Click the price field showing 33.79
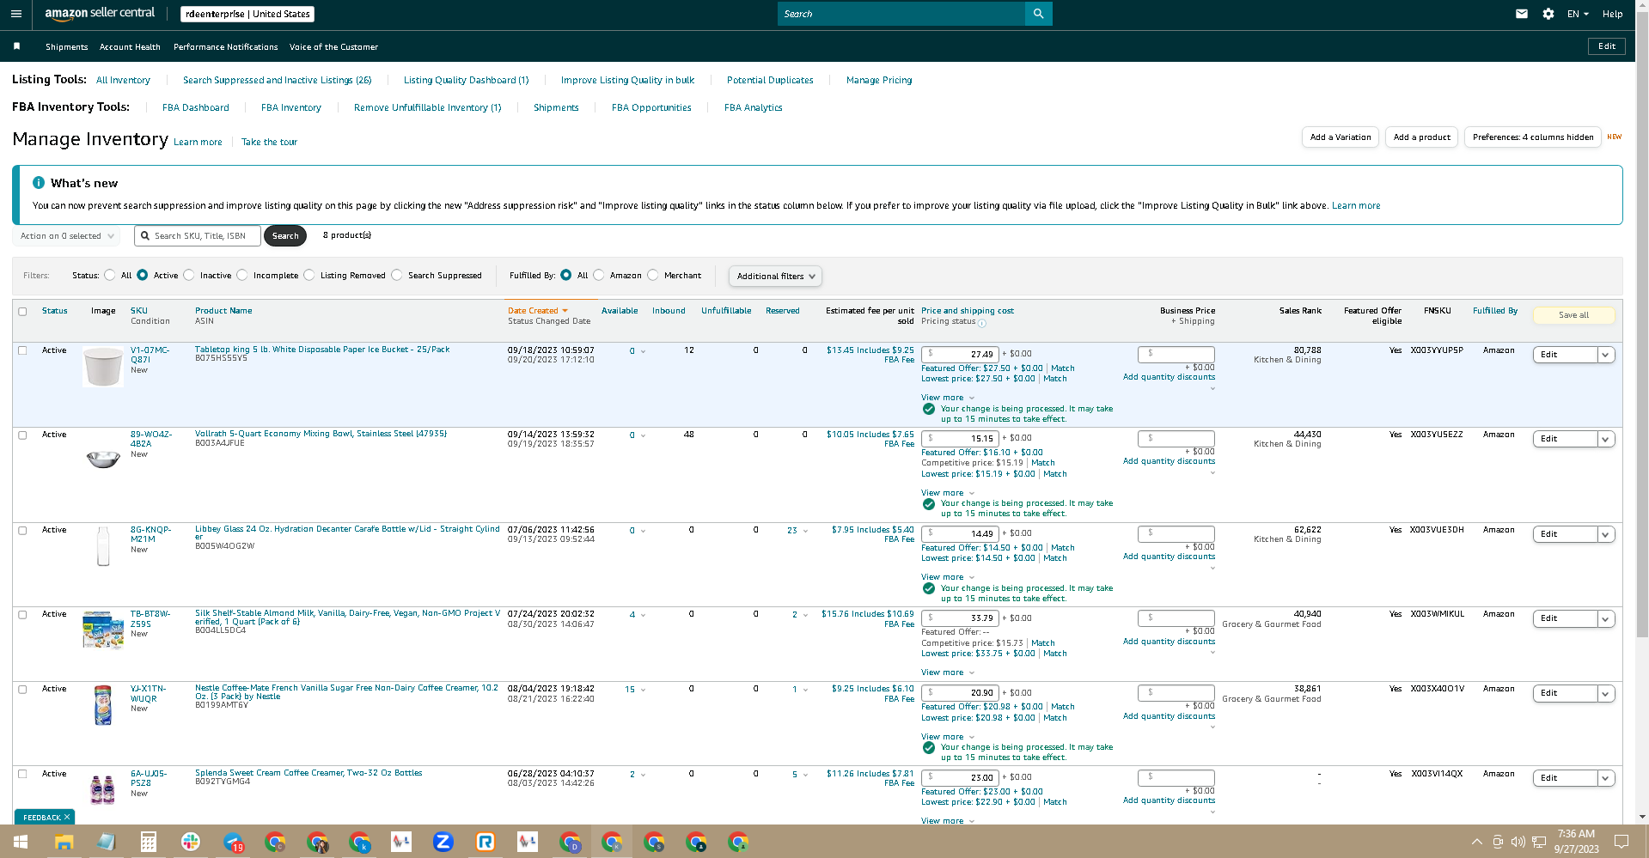This screenshot has height=858, width=1649. coord(960,618)
